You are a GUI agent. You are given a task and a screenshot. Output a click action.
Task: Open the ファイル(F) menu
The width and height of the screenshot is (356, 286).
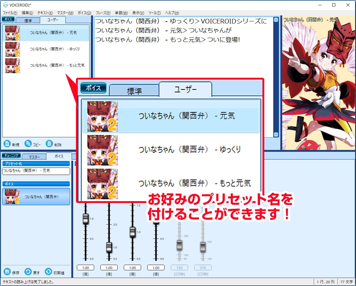pyautogui.click(x=10, y=13)
